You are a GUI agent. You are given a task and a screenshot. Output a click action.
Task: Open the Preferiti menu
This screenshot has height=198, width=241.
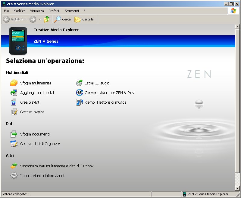pyautogui.click(x=54, y=11)
